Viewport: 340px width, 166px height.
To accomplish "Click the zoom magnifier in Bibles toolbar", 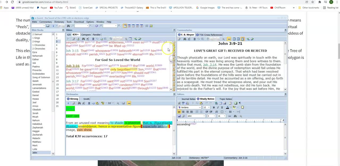I will (x=126, y=39).
